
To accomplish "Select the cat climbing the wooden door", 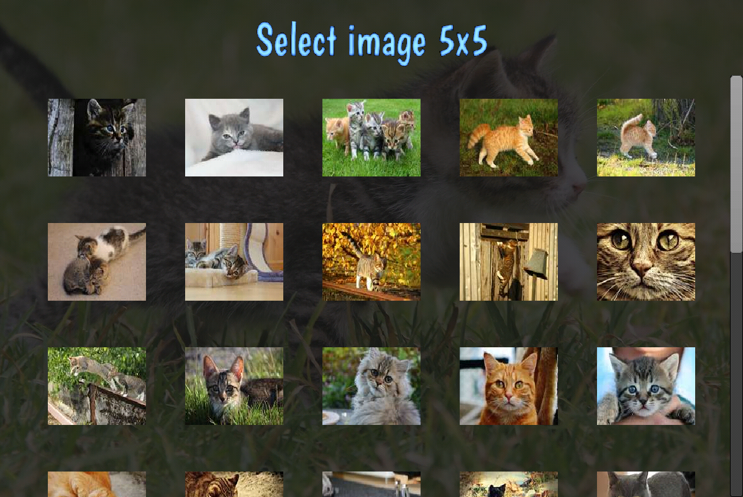I will pos(508,262).
